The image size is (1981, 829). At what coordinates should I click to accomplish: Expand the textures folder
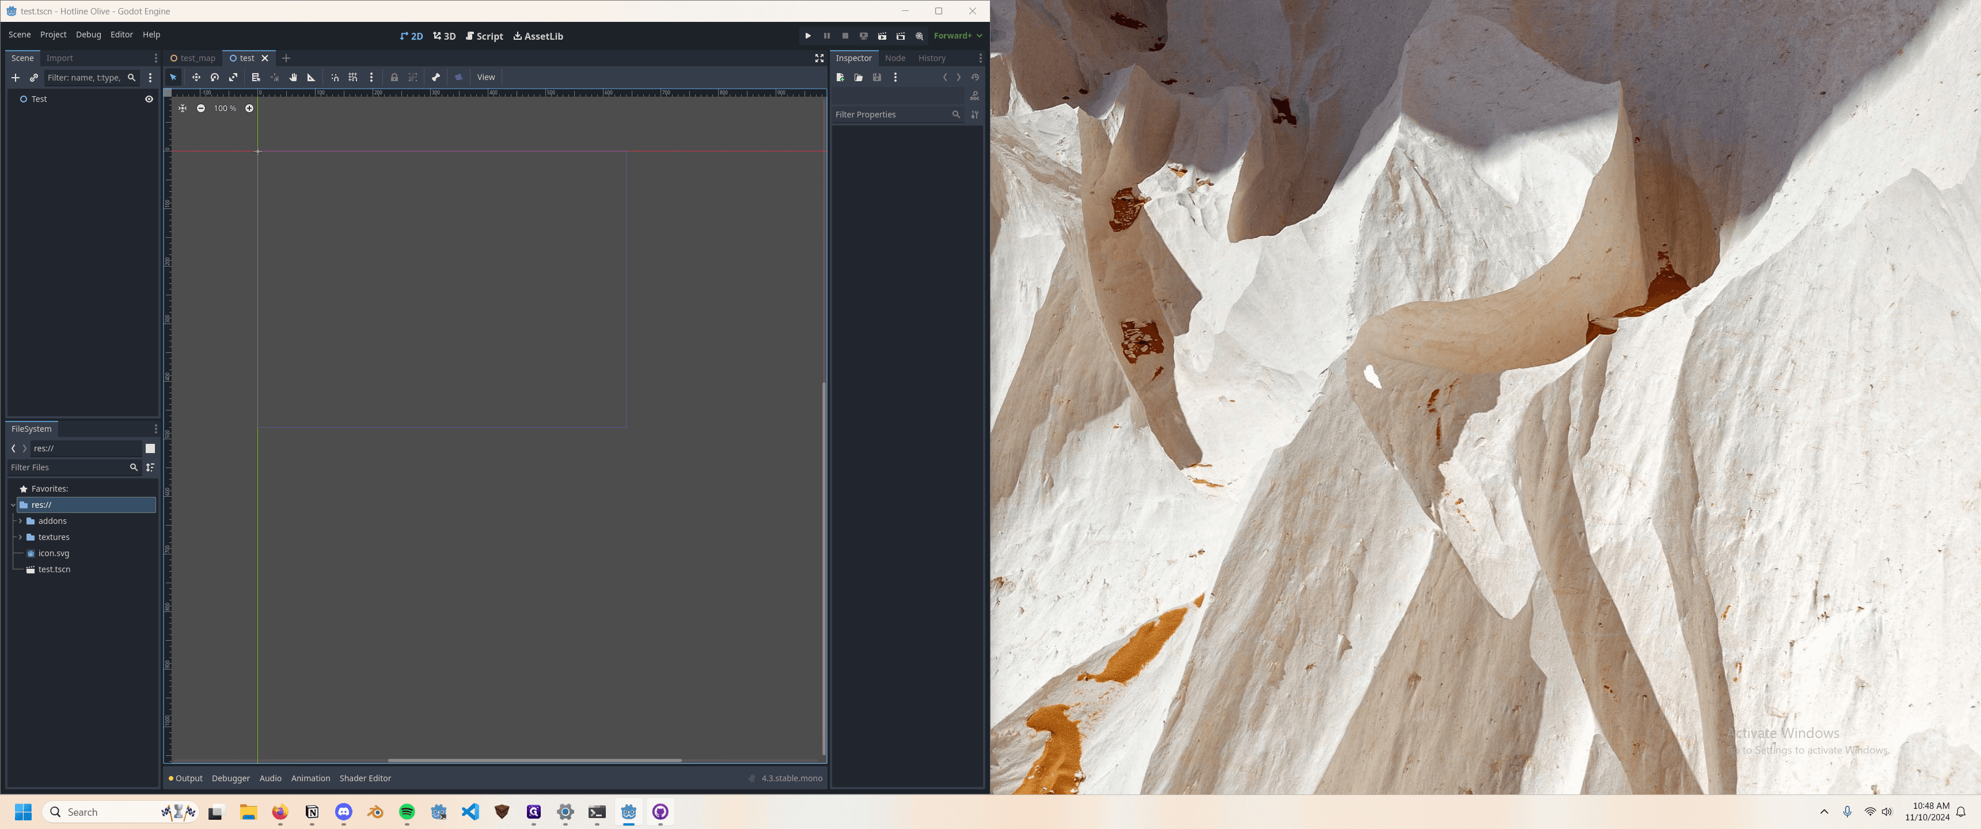[20, 537]
